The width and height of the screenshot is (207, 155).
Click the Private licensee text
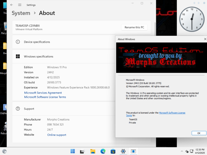[132, 123]
